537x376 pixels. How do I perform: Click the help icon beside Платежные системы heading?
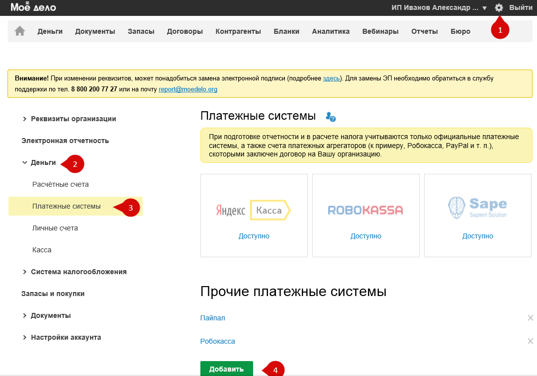click(331, 117)
